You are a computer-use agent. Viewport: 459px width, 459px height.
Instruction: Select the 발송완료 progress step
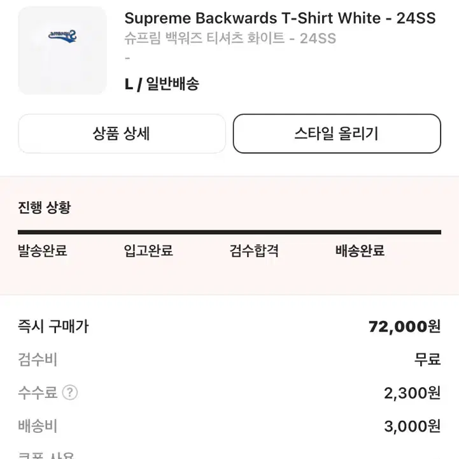click(43, 251)
